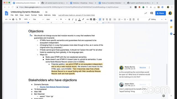The width and height of the screenshot is (177, 99).
Task: Decrease the indent level
Action: pyautogui.click(x=130, y=20)
